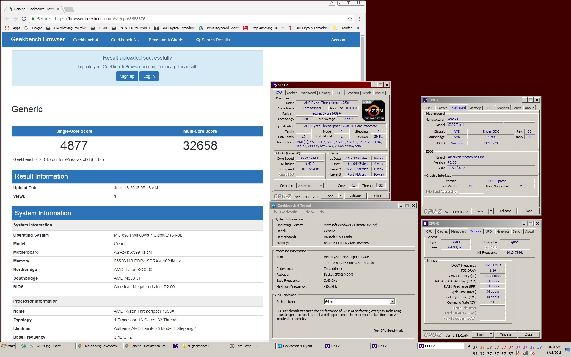Open the Apps bookmark shortcut

point(13,28)
